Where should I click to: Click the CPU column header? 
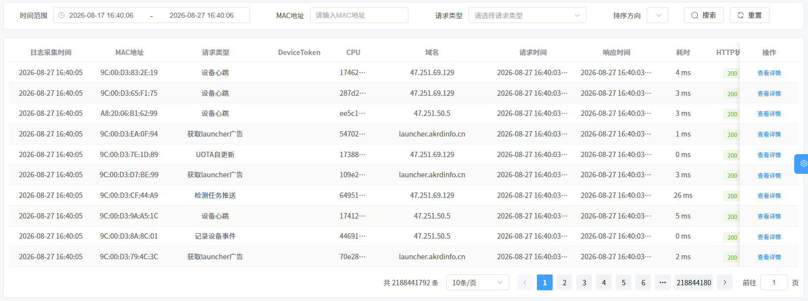[353, 52]
